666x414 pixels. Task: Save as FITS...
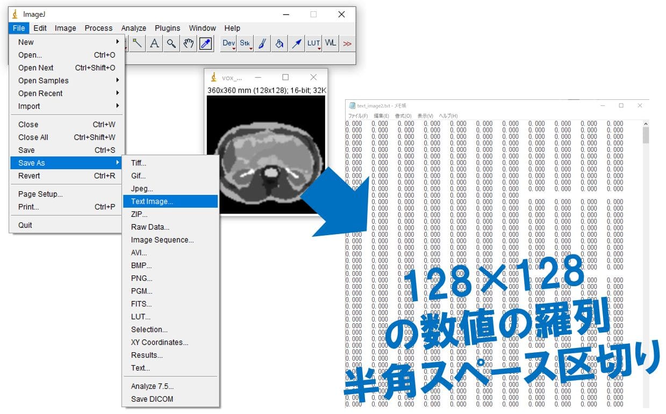[x=170, y=304]
